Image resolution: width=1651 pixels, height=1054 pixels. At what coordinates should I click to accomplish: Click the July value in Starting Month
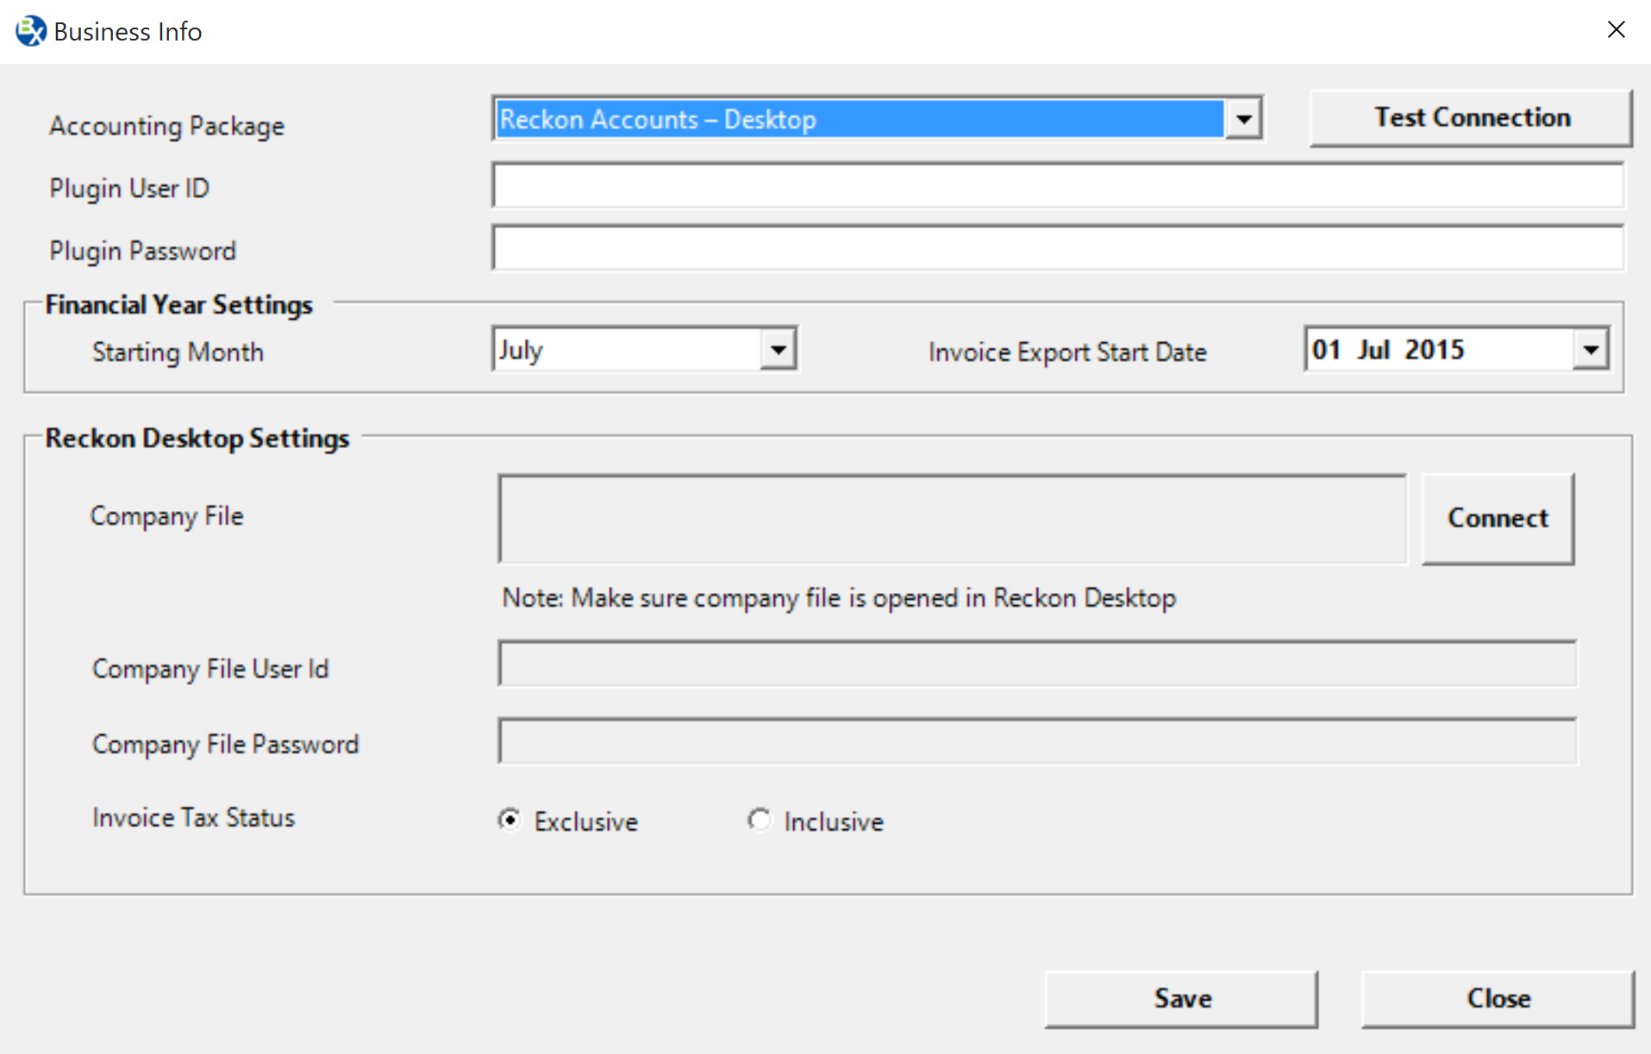click(x=521, y=350)
